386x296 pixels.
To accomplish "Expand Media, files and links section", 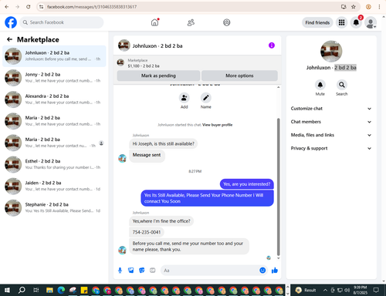I will [x=331, y=135].
